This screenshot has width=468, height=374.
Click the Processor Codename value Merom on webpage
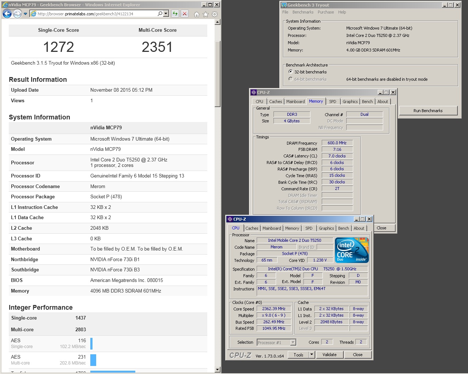(x=98, y=186)
